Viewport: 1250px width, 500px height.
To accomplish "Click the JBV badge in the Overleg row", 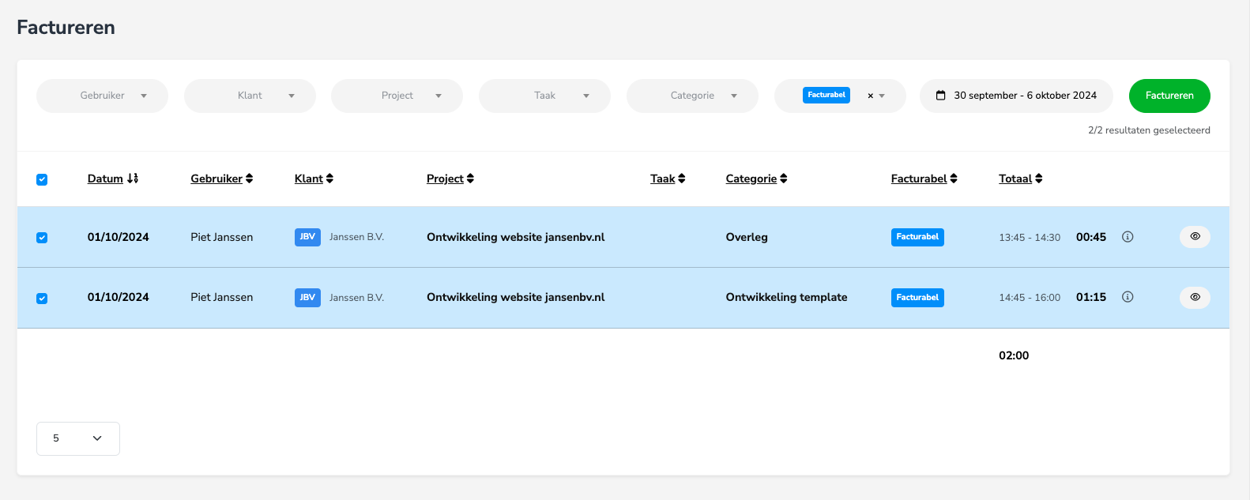I will [307, 237].
